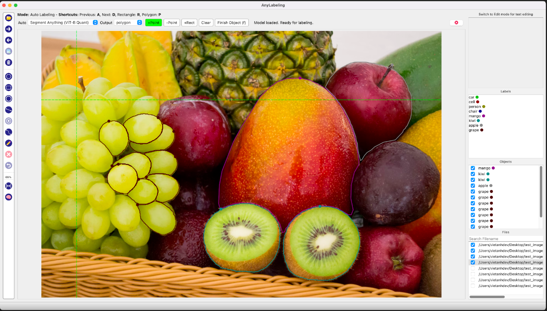547x311 pixels.
Task: Click the trash delete file icon
Action: click(8, 63)
